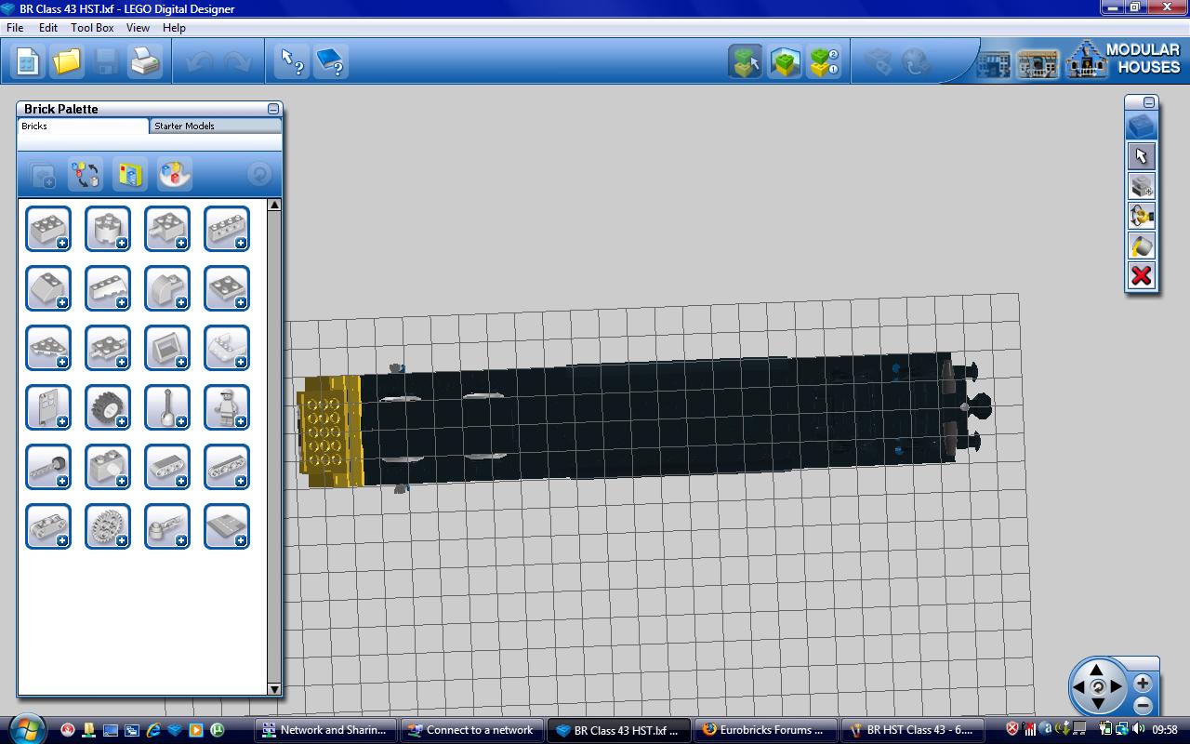Expand the road baseplate category
The width and height of the screenshot is (1190, 744).
[x=227, y=526]
